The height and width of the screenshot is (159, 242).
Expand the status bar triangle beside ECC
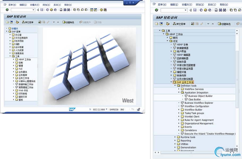90,109
